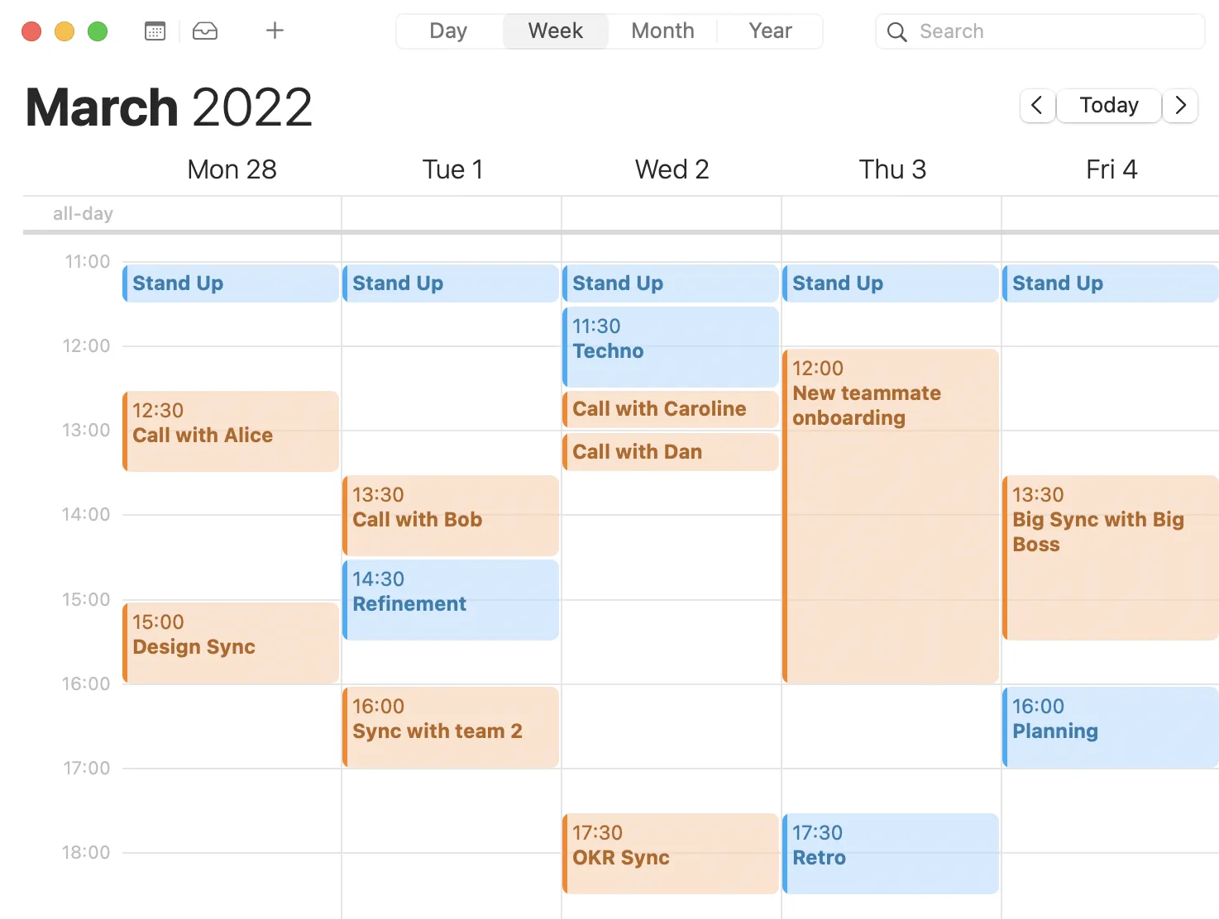Create a new event with the plus icon
Viewport: 1219px width, 919px height.
point(274,31)
